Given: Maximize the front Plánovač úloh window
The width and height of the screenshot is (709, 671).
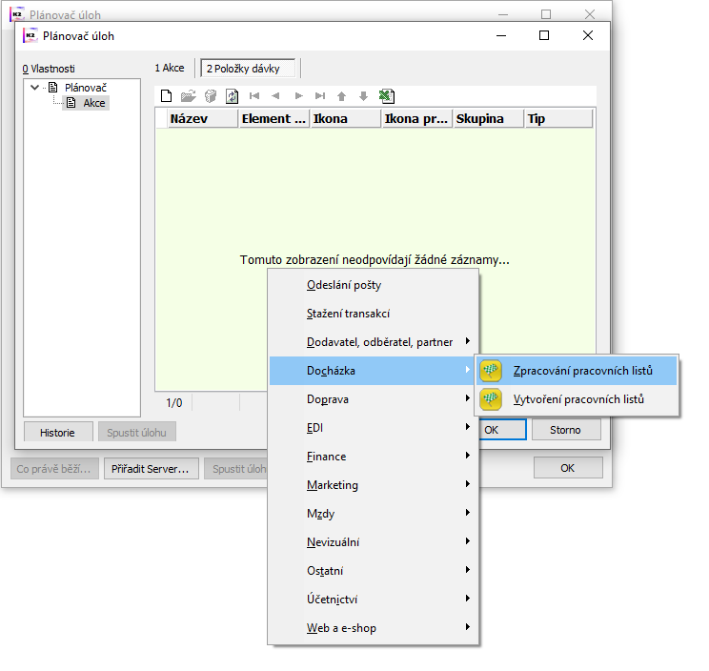Looking at the screenshot, I should click(544, 35).
